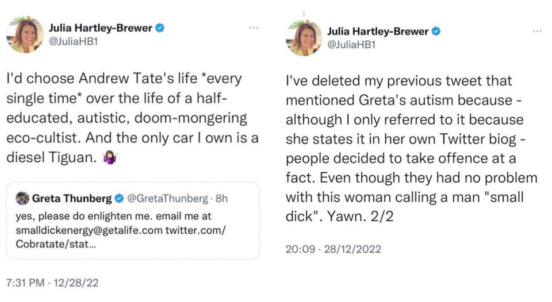
Task: Click the @JuliaHB1 handle on the 2/2 tweet
Action: click(351, 45)
